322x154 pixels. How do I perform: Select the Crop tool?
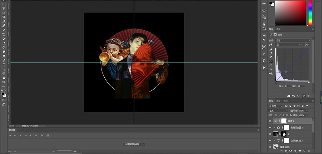[x=4, y=17]
